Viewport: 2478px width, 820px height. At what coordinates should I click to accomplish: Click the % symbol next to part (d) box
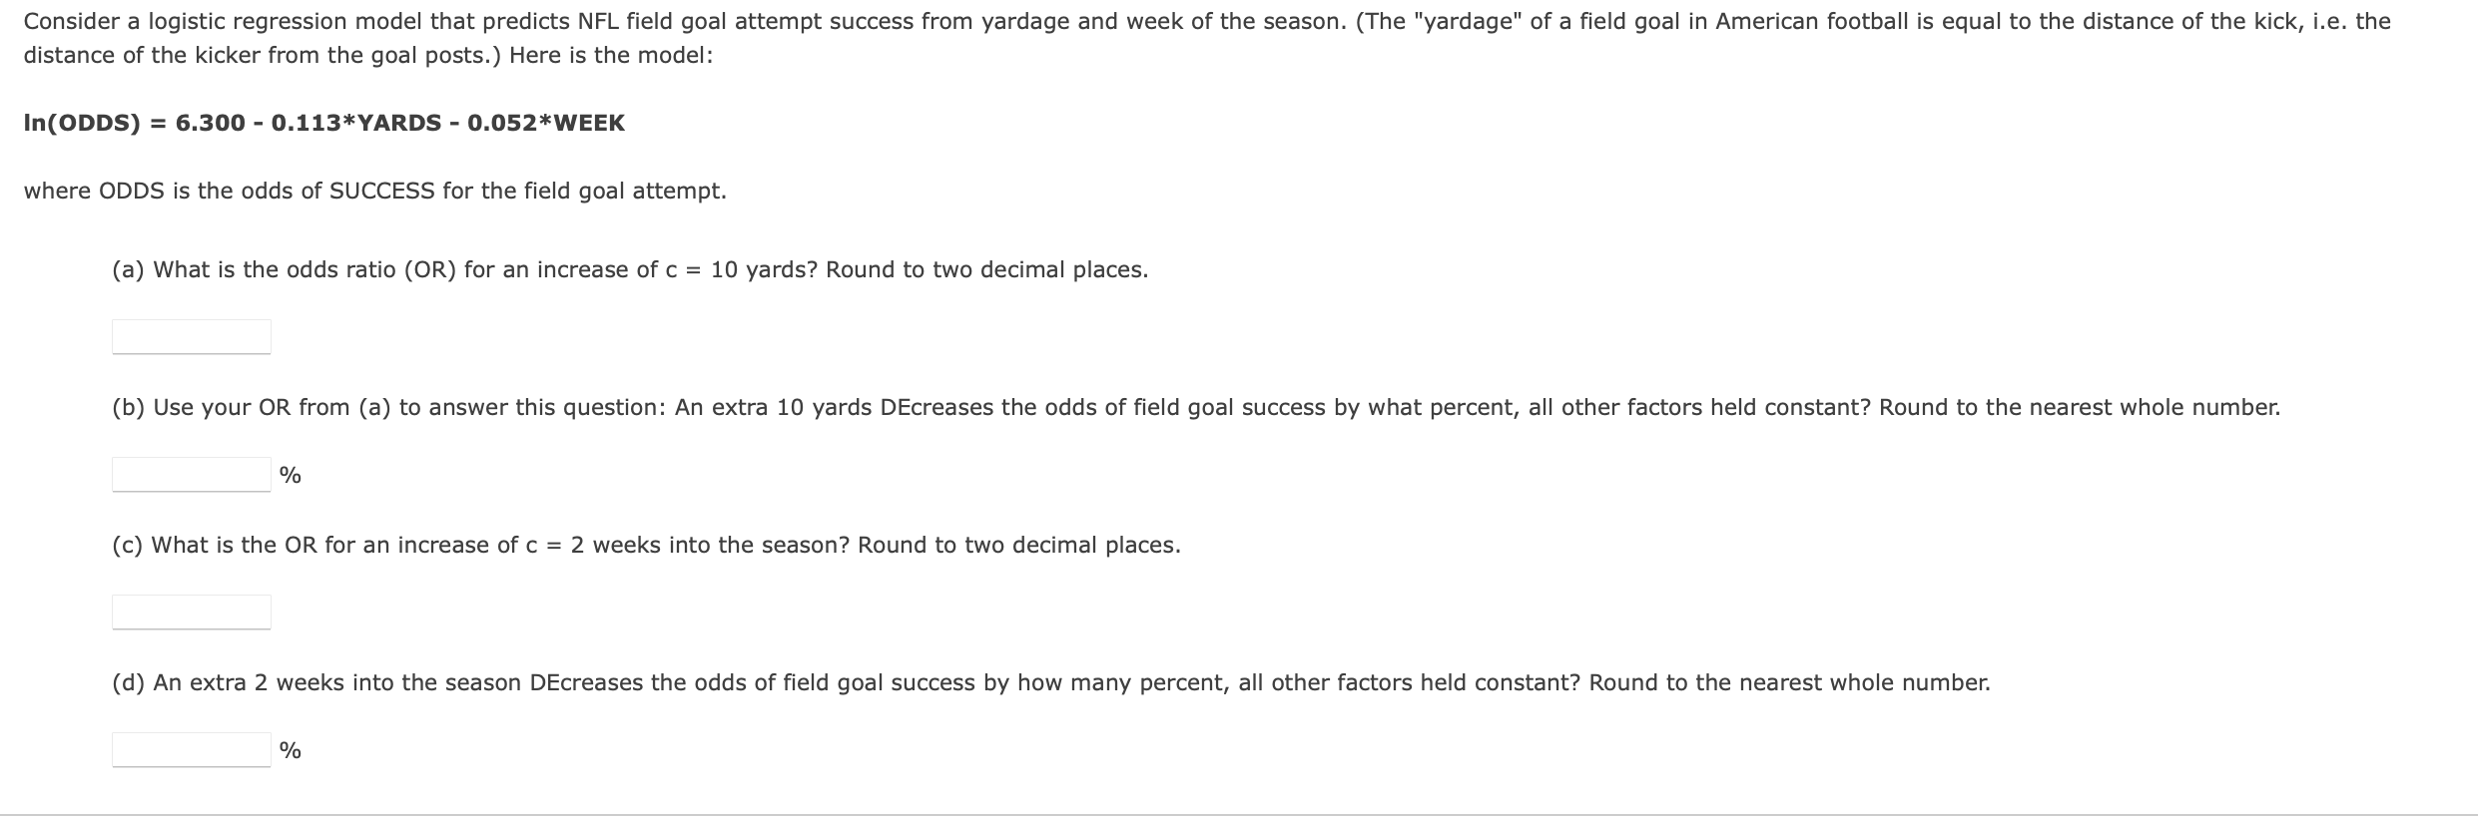[290, 749]
